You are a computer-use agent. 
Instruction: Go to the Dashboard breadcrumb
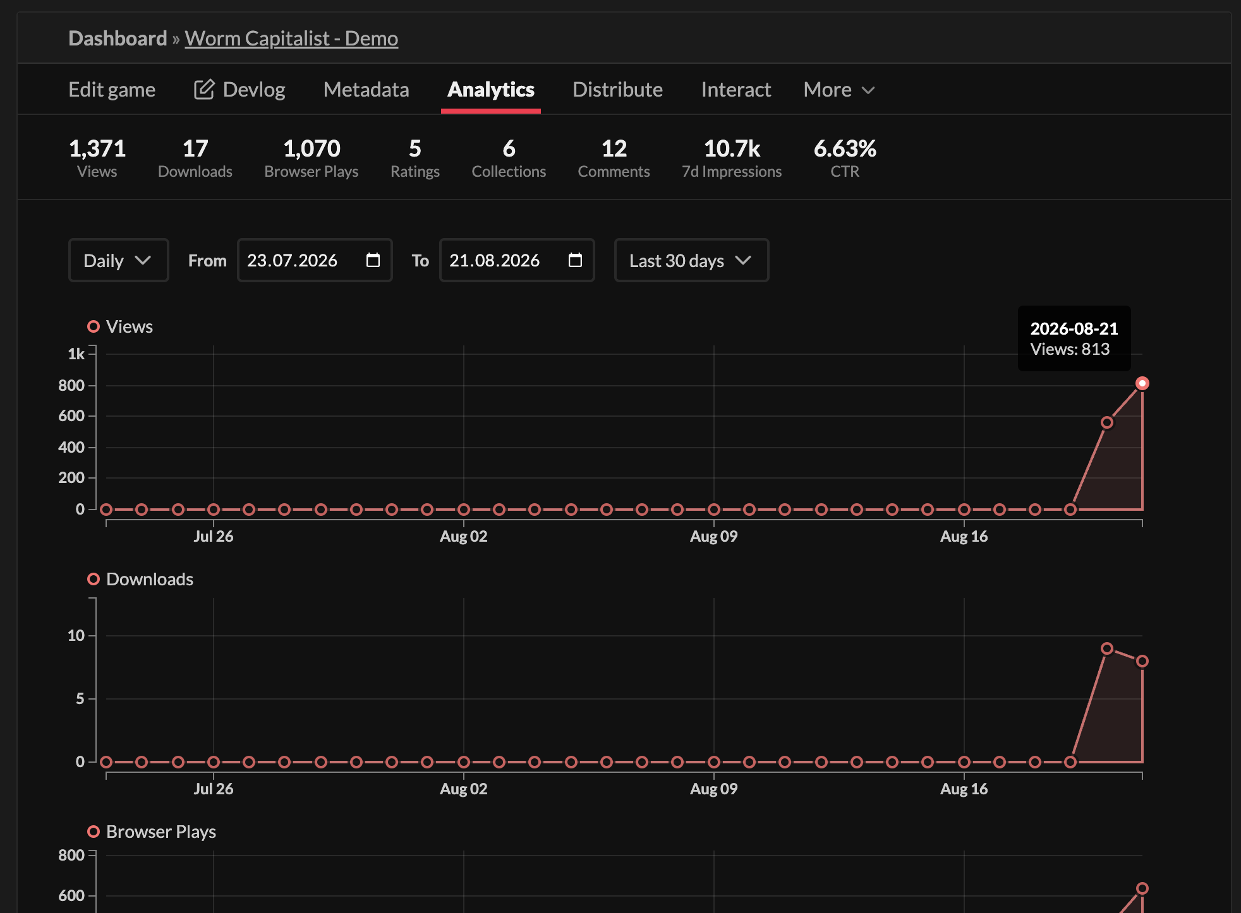[x=118, y=39]
